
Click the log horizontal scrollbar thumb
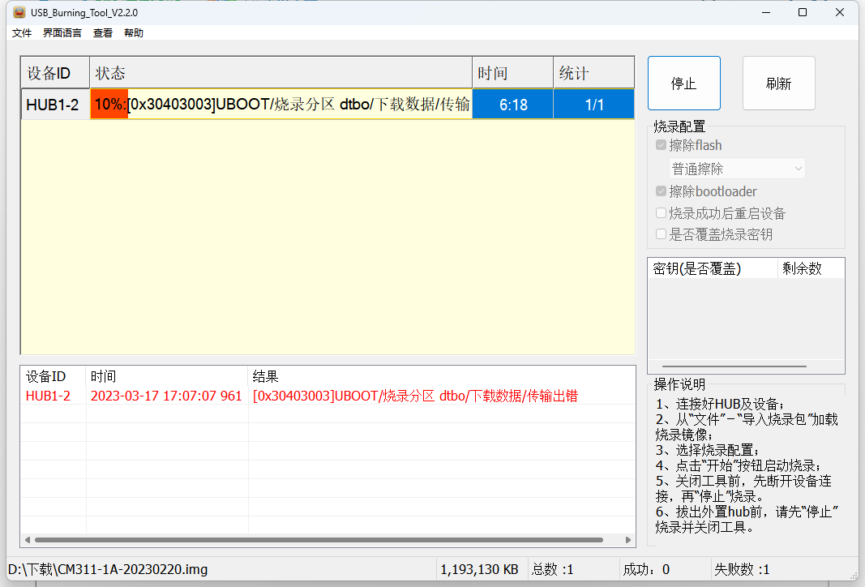point(319,540)
